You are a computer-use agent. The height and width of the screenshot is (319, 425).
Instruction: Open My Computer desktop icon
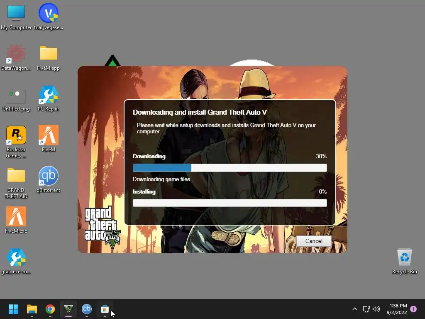click(x=16, y=16)
